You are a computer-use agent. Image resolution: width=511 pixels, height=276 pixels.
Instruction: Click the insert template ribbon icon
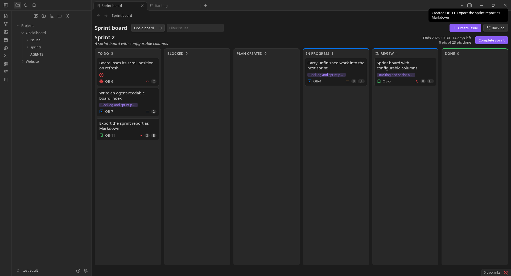click(6, 48)
